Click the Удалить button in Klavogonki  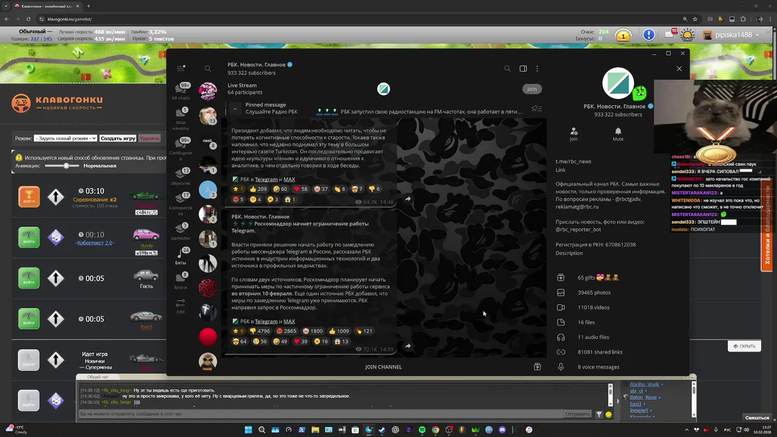click(x=149, y=138)
